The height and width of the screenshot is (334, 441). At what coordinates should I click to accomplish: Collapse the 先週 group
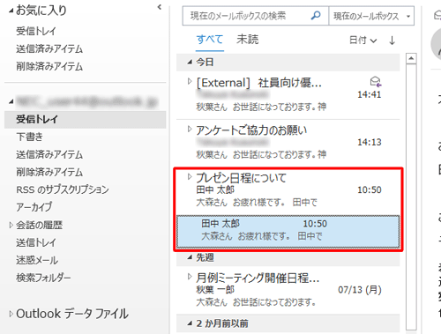[x=190, y=257]
